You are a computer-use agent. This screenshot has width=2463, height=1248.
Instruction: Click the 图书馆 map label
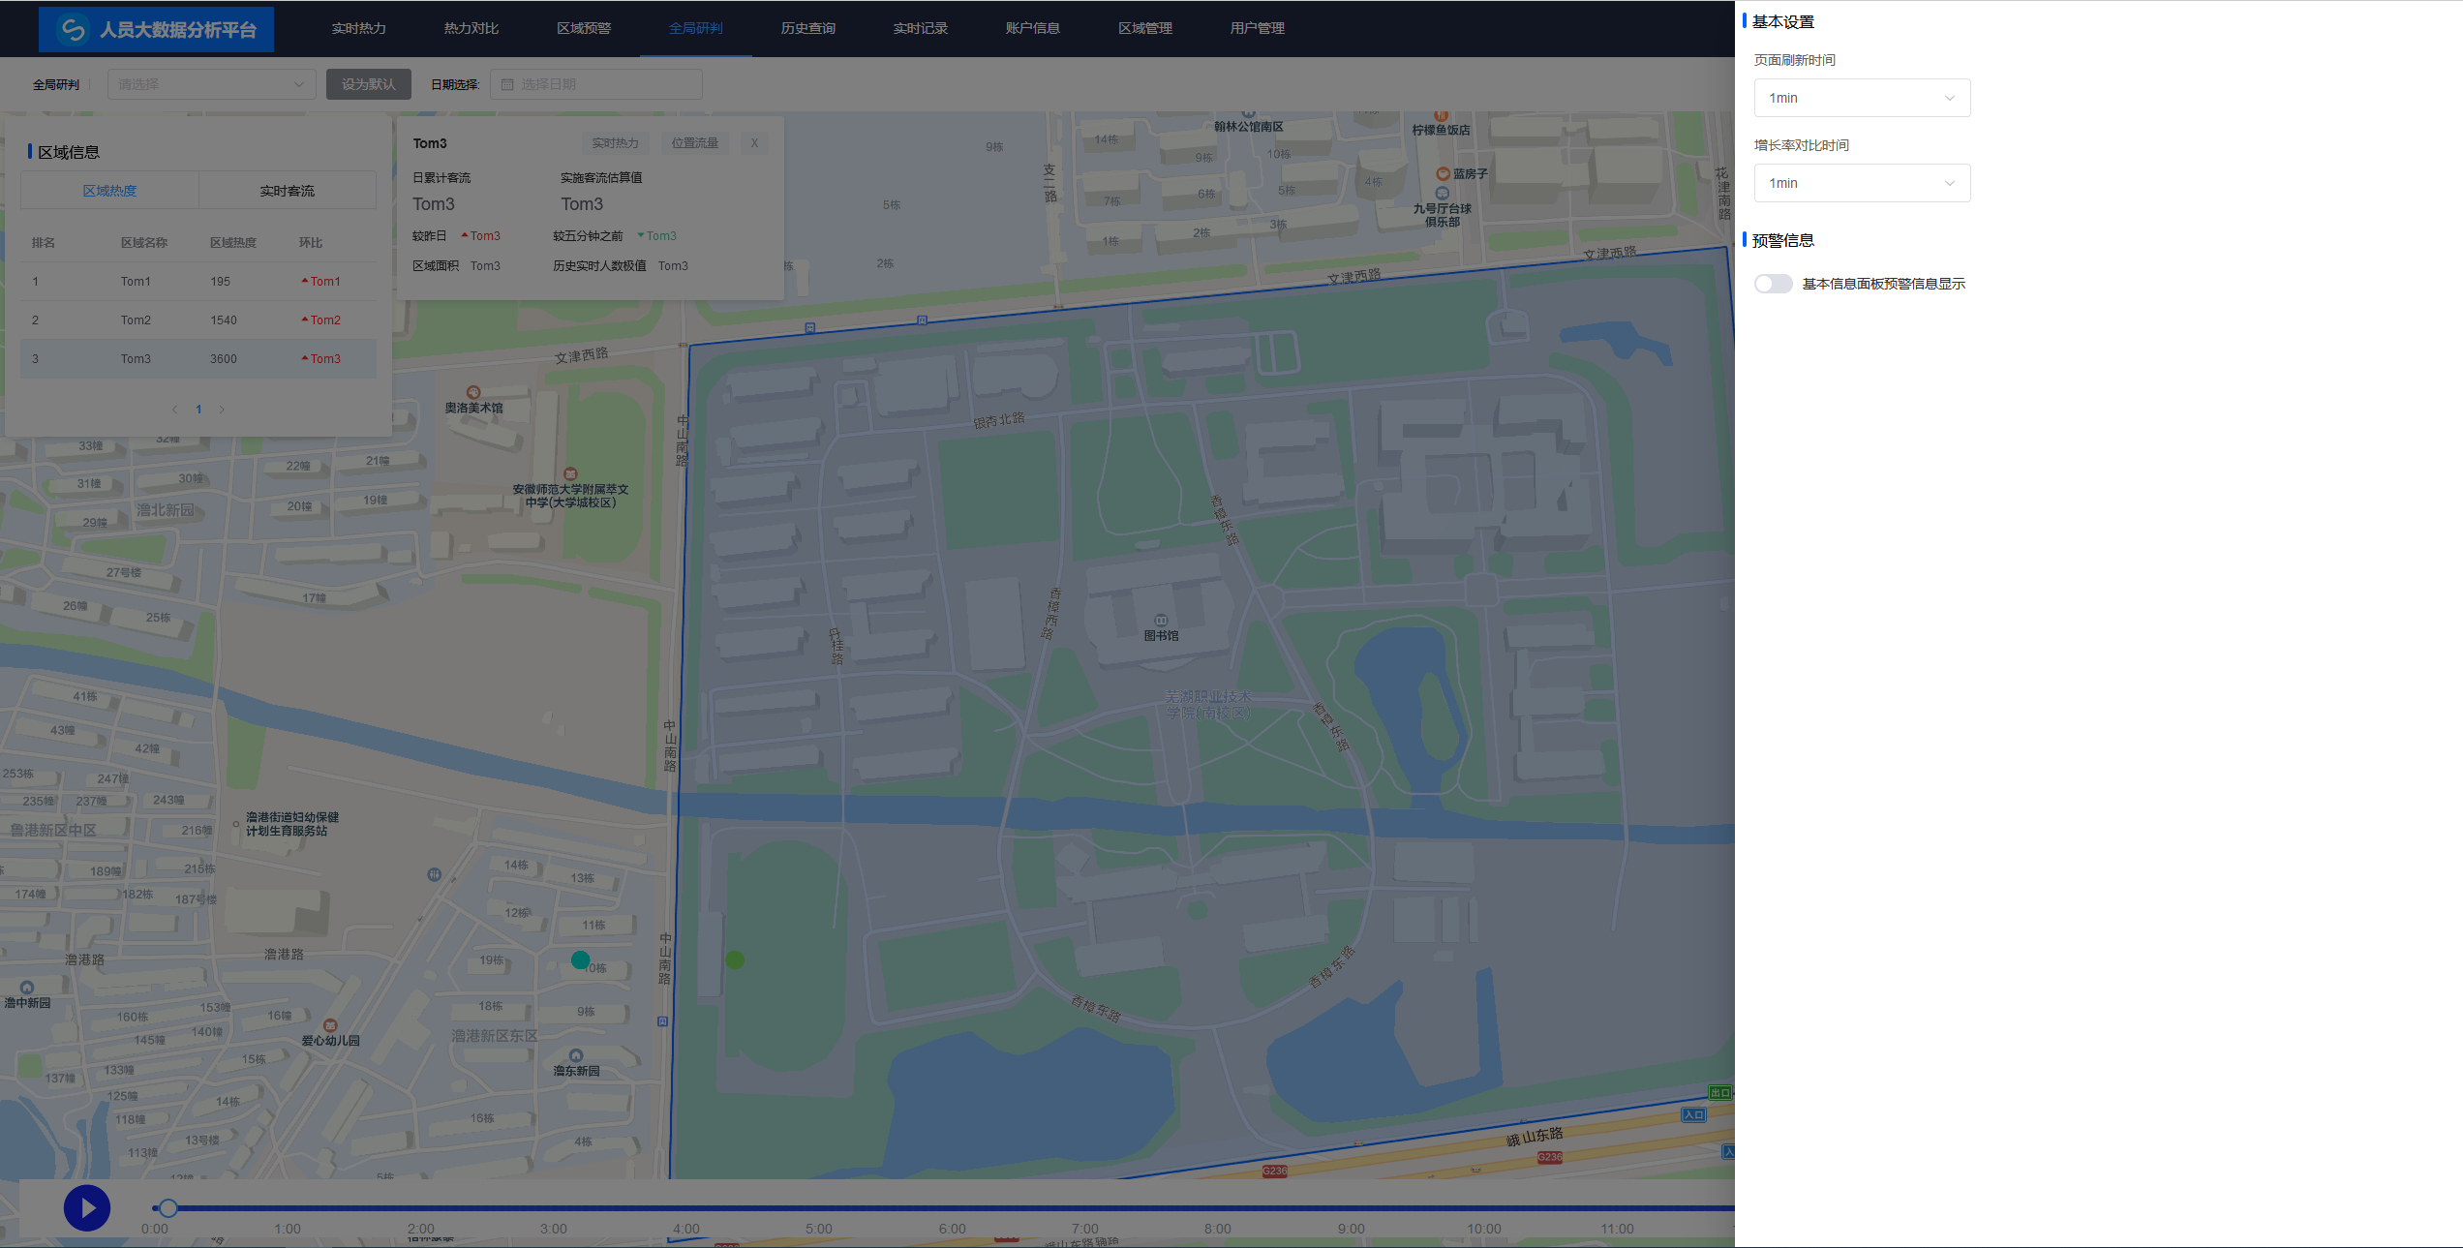[x=1161, y=636]
